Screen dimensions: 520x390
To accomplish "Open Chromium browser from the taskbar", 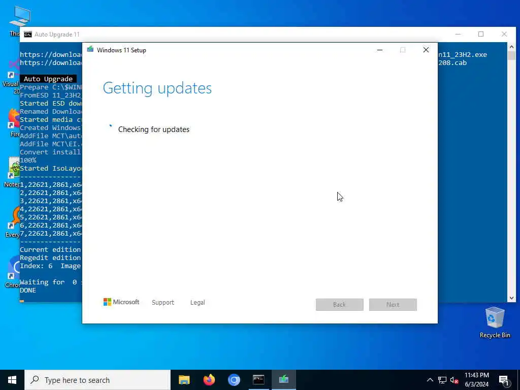I will coord(234,380).
